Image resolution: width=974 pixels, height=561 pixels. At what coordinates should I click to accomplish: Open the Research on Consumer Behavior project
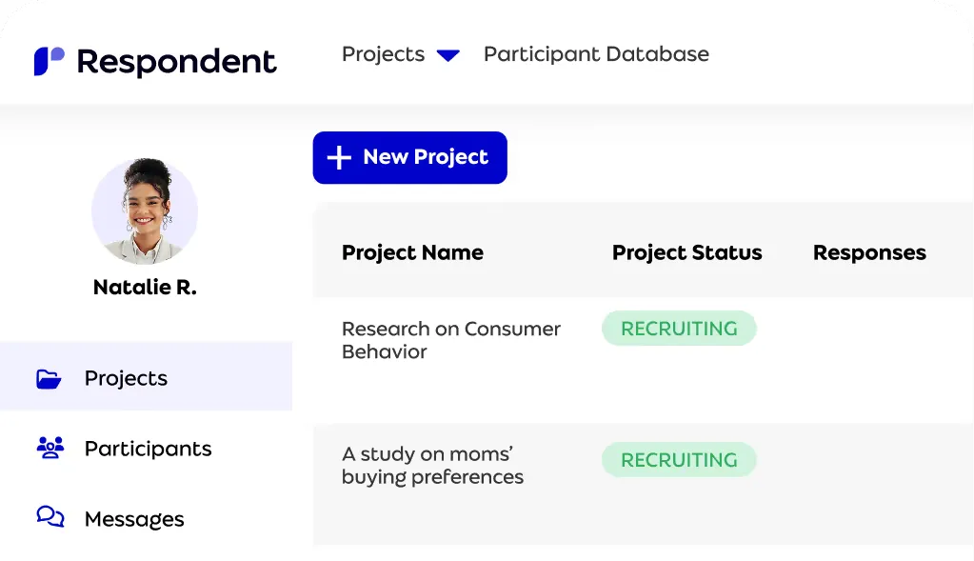click(450, 340)
